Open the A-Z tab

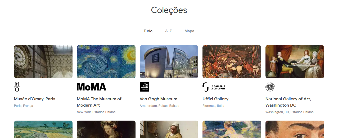[x=168, y=31]
